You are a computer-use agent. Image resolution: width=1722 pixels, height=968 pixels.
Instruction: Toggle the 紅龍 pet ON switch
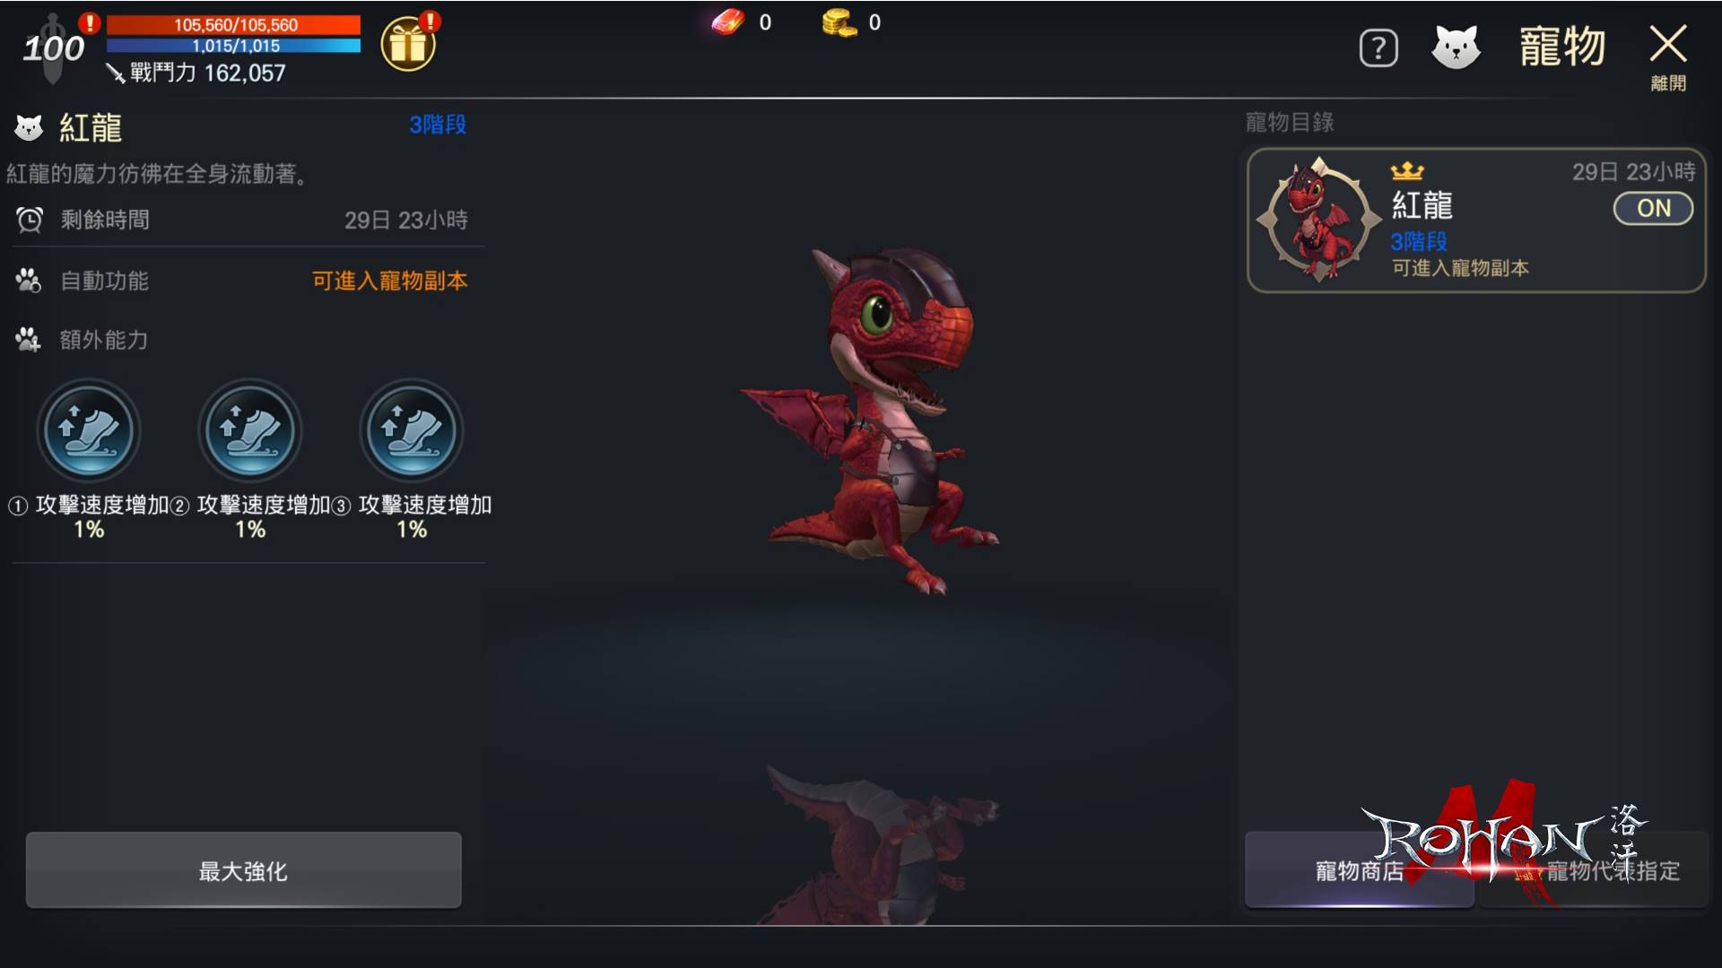click(1653, 209)
